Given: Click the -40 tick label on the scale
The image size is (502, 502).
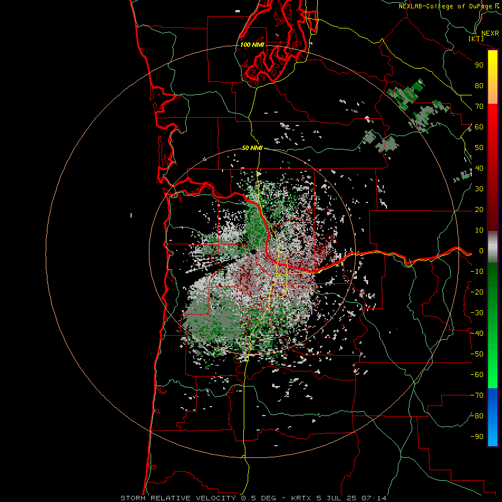Looking at the screenshot, I should 477,334.
